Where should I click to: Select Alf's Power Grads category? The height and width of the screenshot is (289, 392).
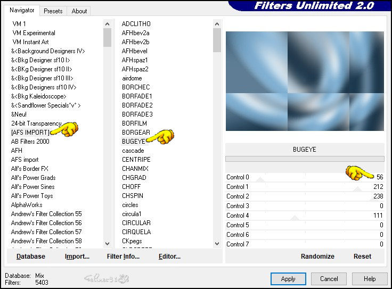click(33, 178)
